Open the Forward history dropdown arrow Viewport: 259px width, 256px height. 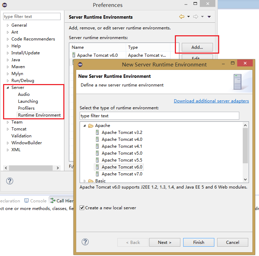point(202,17)
